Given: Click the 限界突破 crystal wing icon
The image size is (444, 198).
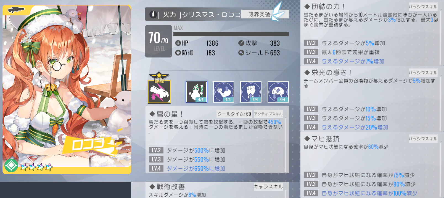Looking at the screenshot, I should point(278,12).
